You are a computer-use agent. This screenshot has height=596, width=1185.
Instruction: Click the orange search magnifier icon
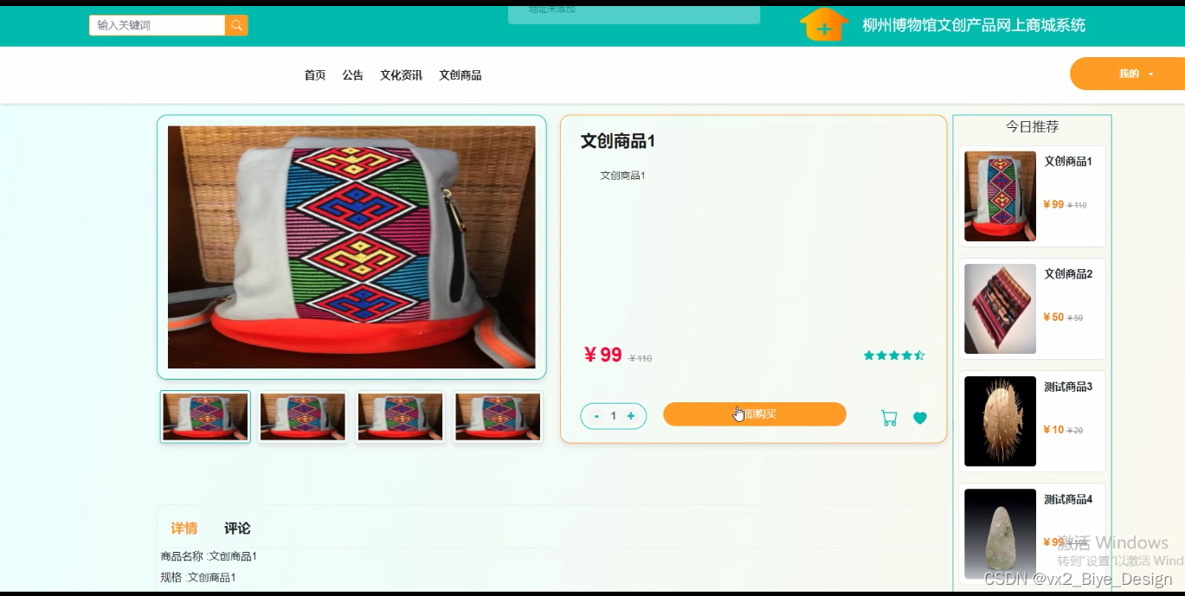(236, 25)
